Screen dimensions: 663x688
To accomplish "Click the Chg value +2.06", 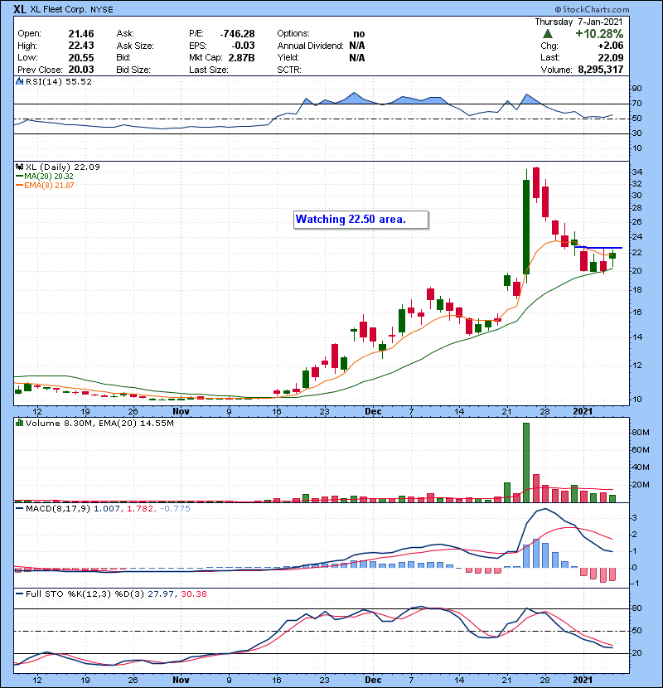I will pyautogui.click(x=610, y=46).
